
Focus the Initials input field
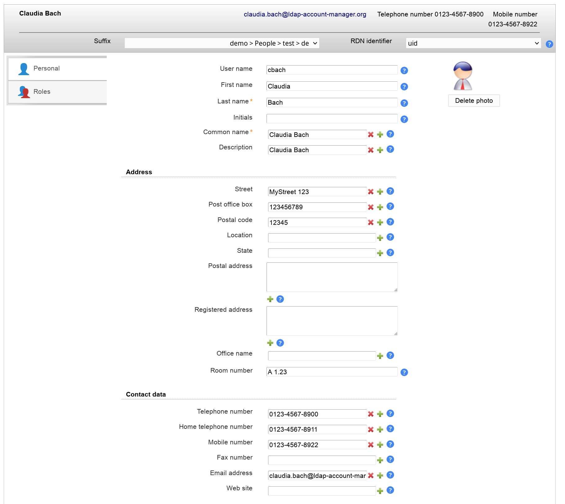332,119
